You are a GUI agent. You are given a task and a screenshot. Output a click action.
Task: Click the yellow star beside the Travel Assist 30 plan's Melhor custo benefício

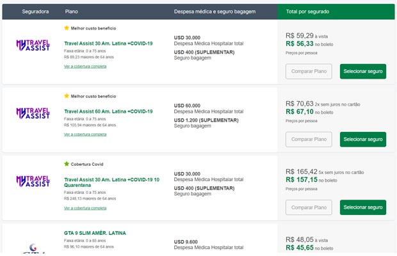[x=67, y=28]
